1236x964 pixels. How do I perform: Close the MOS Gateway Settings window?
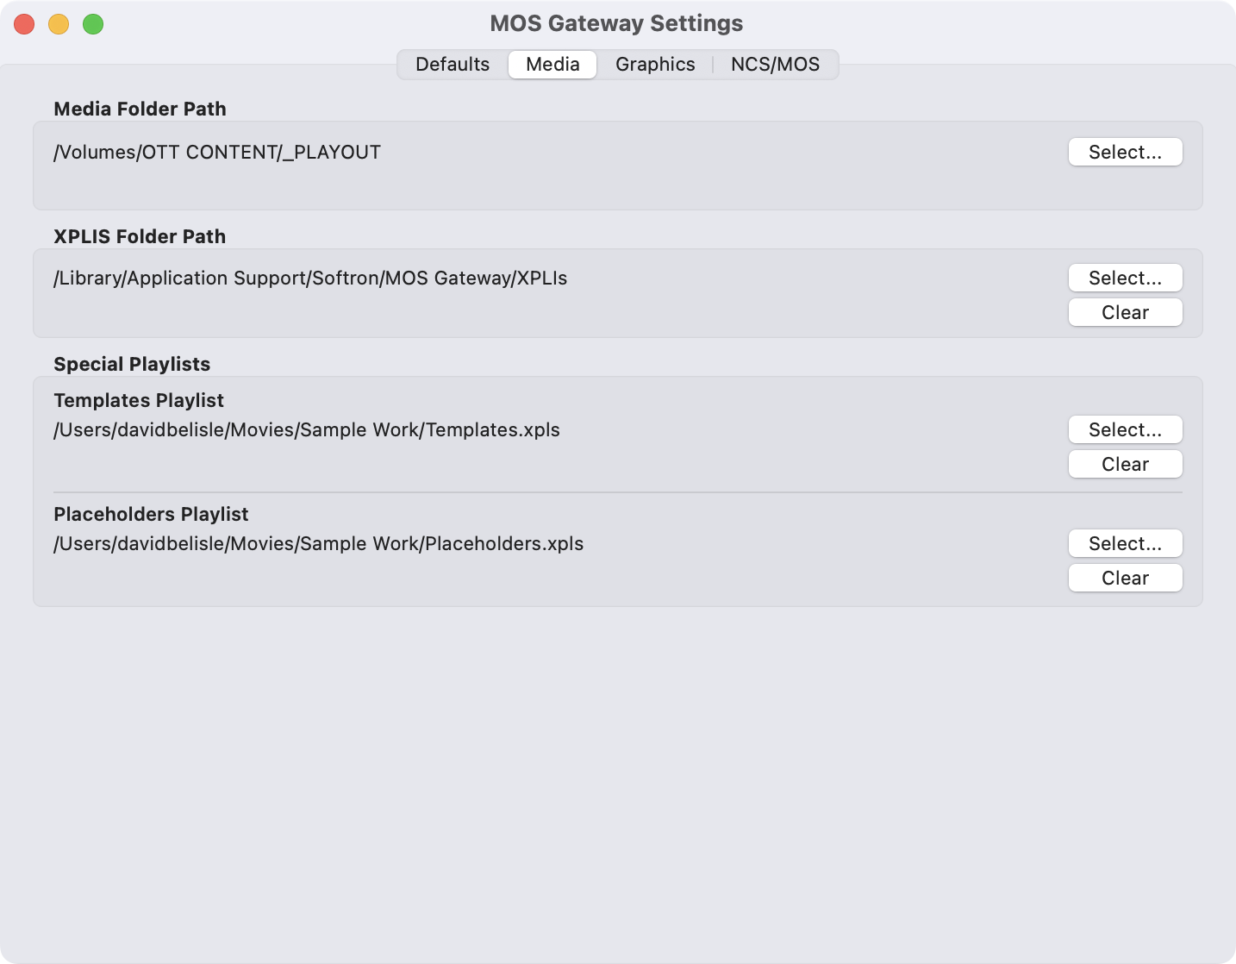(x=24, y=24)
